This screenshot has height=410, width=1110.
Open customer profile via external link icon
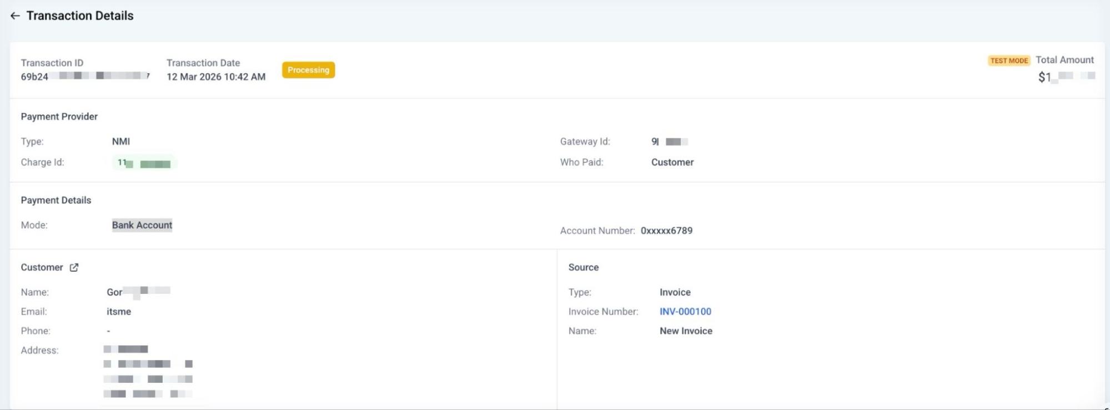coord(74,267)
